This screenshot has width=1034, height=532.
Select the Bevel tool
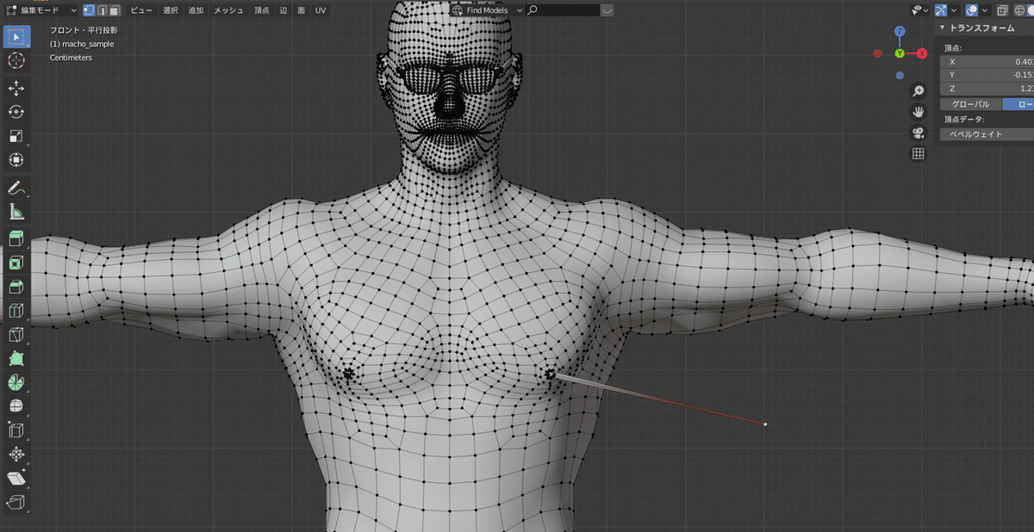click(x=16, y=287)
